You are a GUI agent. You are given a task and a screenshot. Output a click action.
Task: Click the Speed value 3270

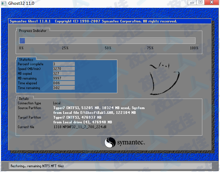[x=64, y=69]
